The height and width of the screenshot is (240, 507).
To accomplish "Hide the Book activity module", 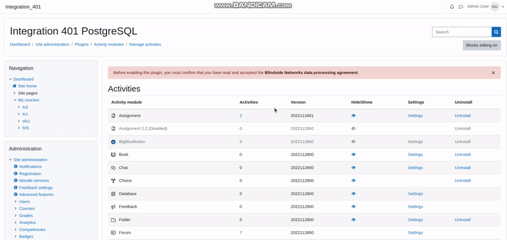I will [x=354, y=155].
